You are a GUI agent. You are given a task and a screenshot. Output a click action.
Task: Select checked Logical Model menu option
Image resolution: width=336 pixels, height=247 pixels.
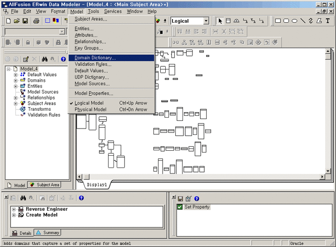(89, 103)
